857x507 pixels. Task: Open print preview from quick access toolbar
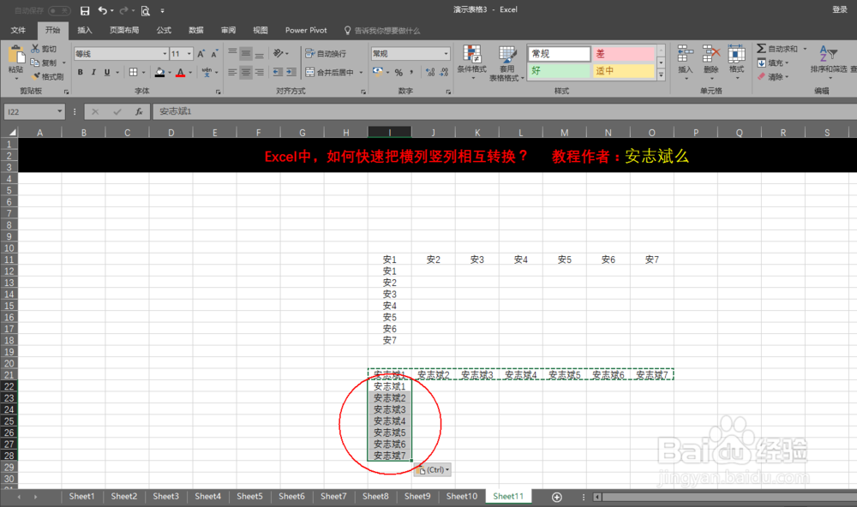(146, 10)
